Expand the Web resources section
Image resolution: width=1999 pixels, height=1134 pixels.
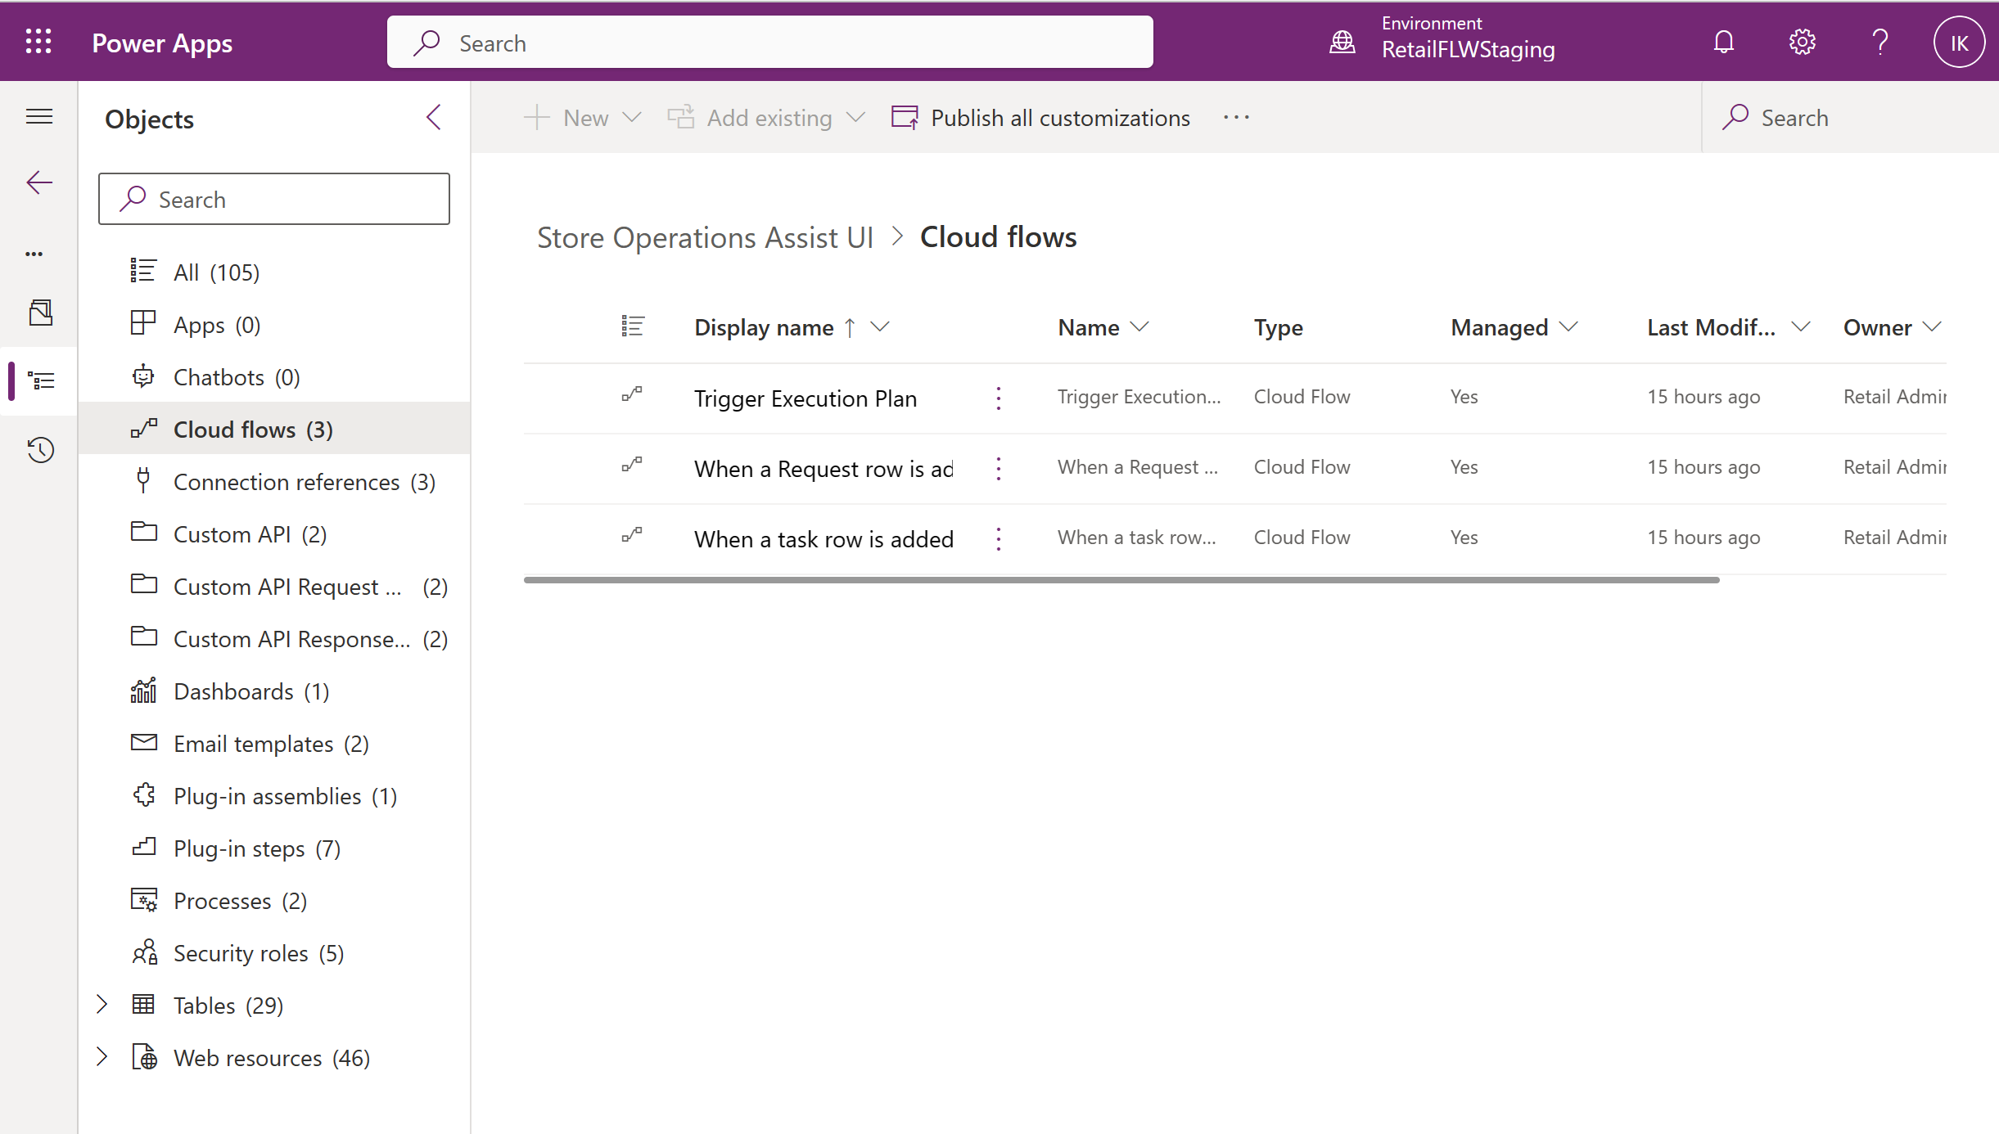pyautogui.click(x=103, y=1057)
